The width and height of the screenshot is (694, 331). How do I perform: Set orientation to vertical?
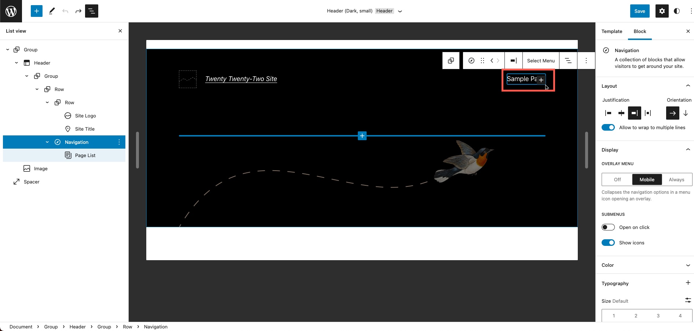click(x=686, y=113)
